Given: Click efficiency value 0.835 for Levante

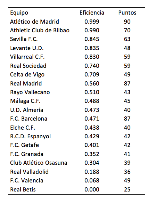Looking at the screenshot, I should pos(92,48).
